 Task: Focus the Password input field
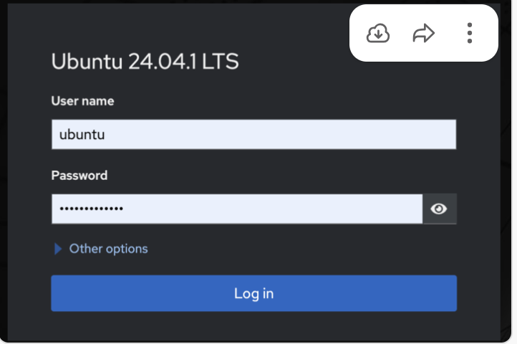click(236, 209)
